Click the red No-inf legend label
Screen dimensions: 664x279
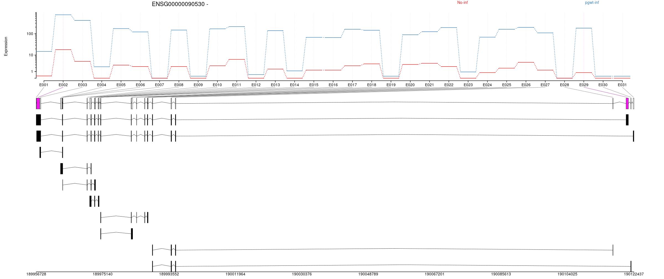tap(462, 3)
